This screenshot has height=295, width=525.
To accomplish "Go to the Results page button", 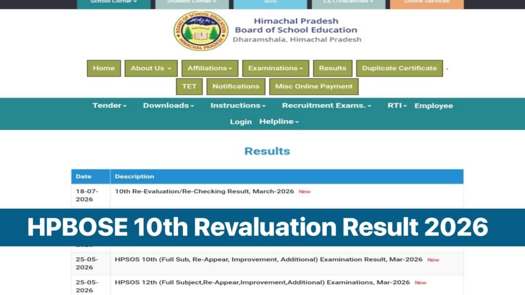I will click(x=332, y=68).
